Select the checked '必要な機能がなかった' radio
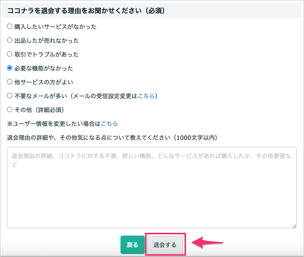The width and height of the screenshot is (304, 257). click(x=10, y=68)
